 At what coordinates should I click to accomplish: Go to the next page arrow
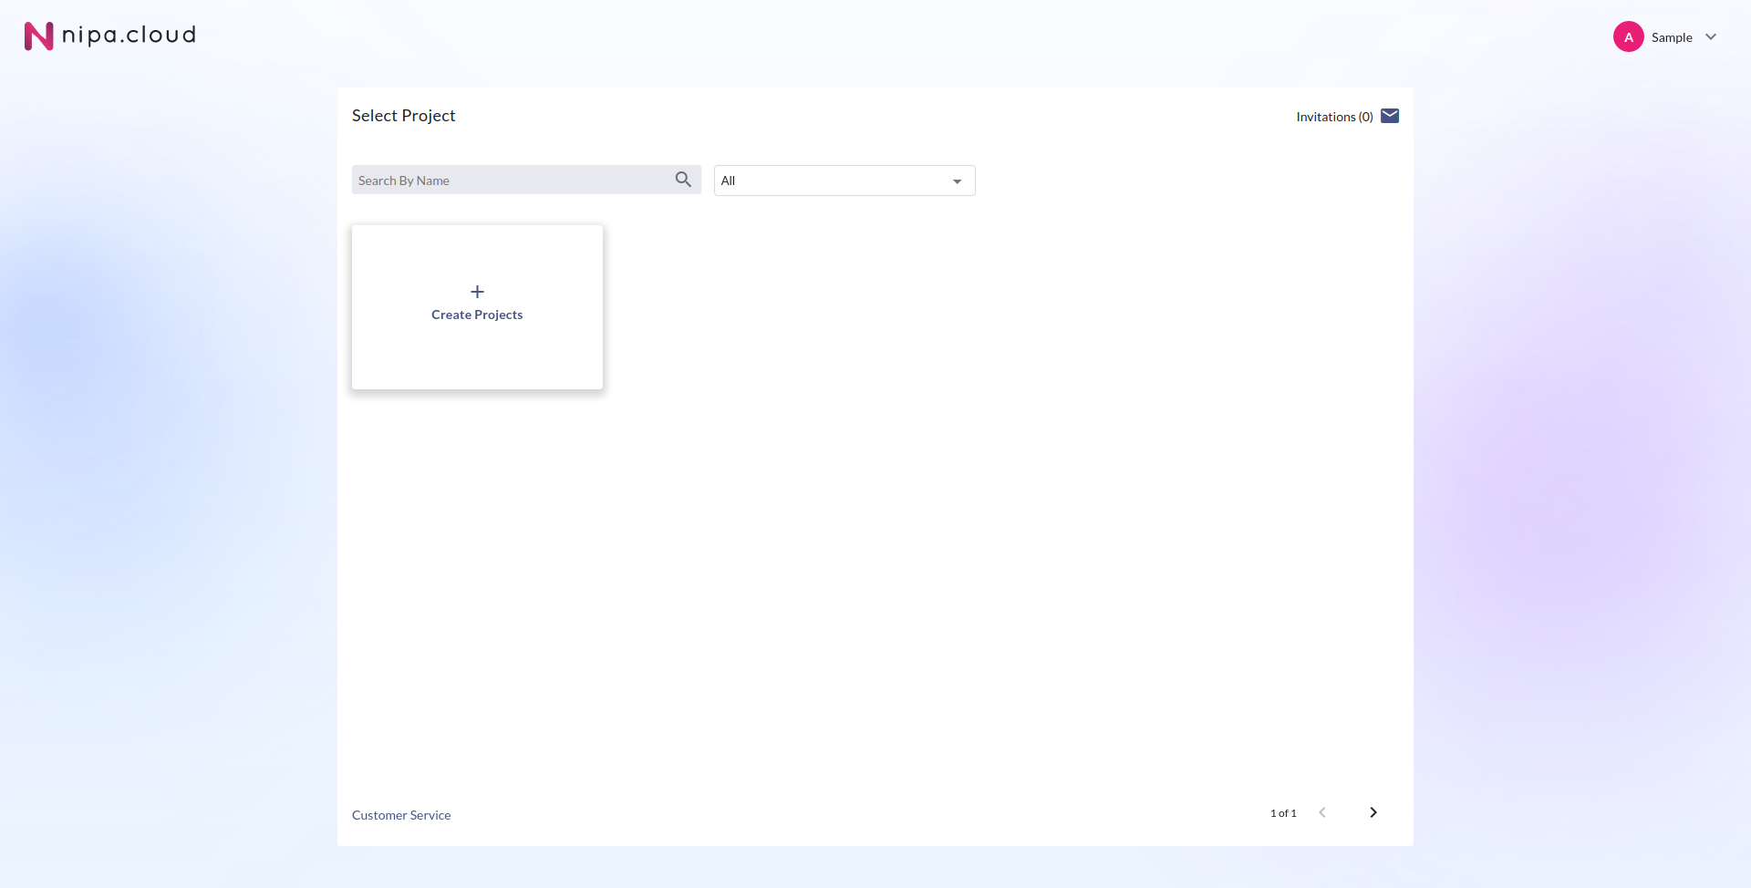(1373, 812)
